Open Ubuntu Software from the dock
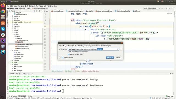Screen dimensions: 176x99 [x=3, y=23]
